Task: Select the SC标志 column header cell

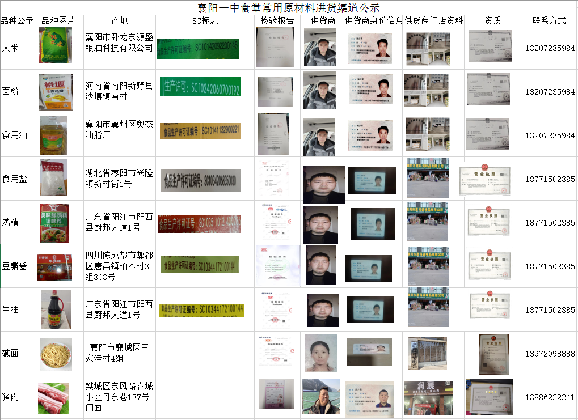Action: (205, 21)
